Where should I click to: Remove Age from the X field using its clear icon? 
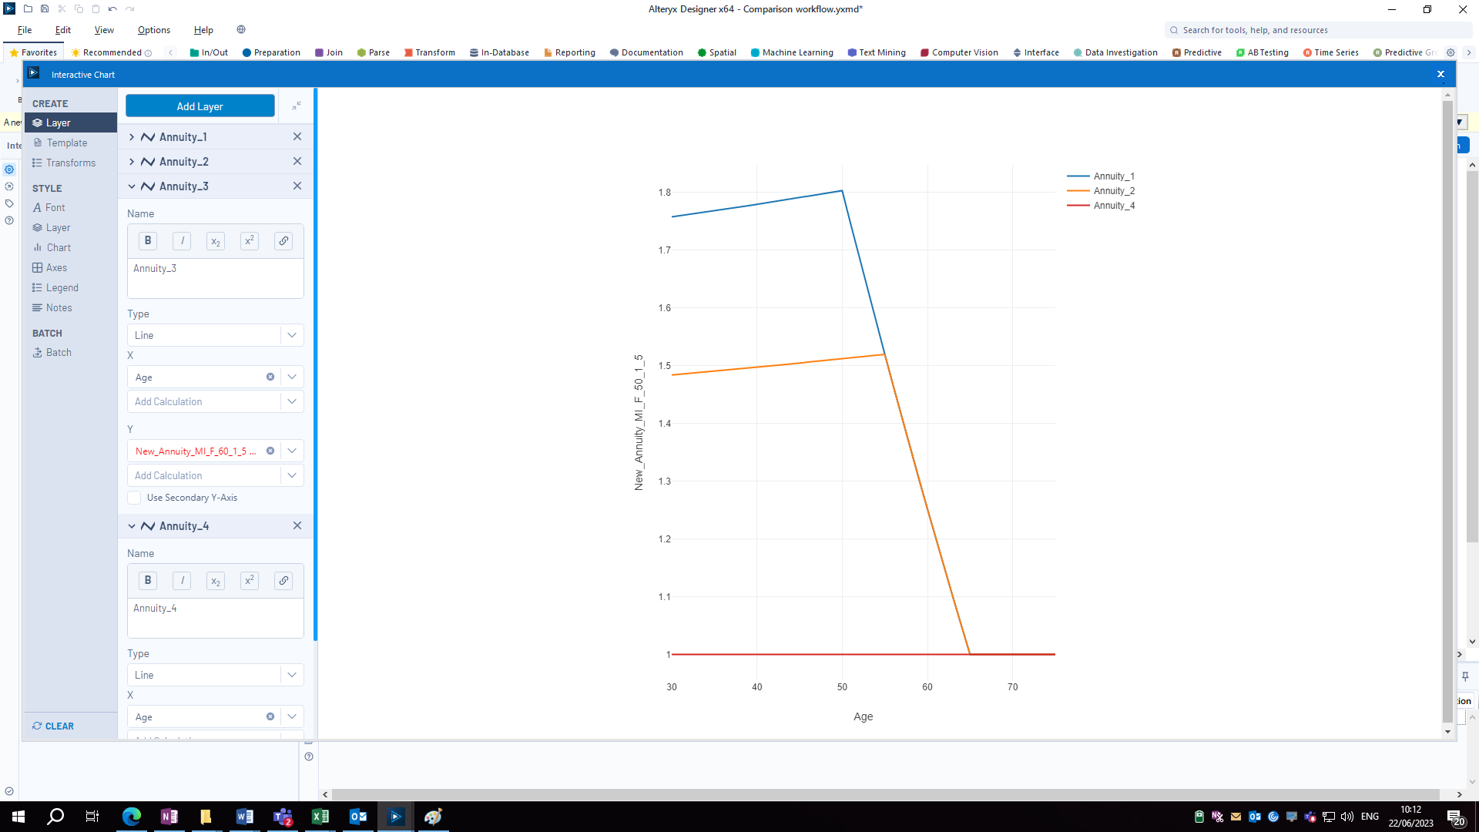270,377
